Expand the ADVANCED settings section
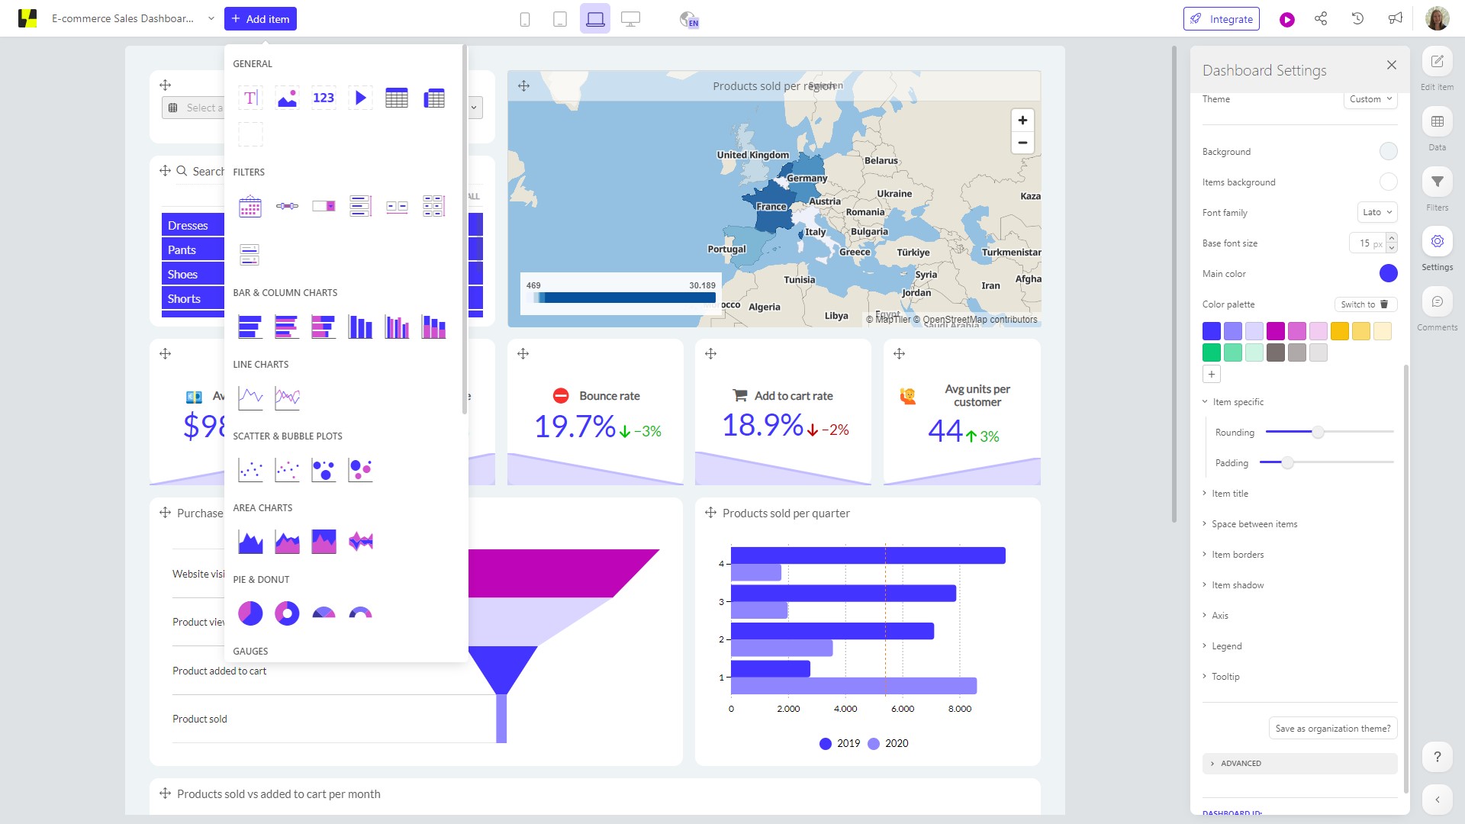This screenshot has height=824, width=1465. pyautogui.click(x=1241, y=763)
